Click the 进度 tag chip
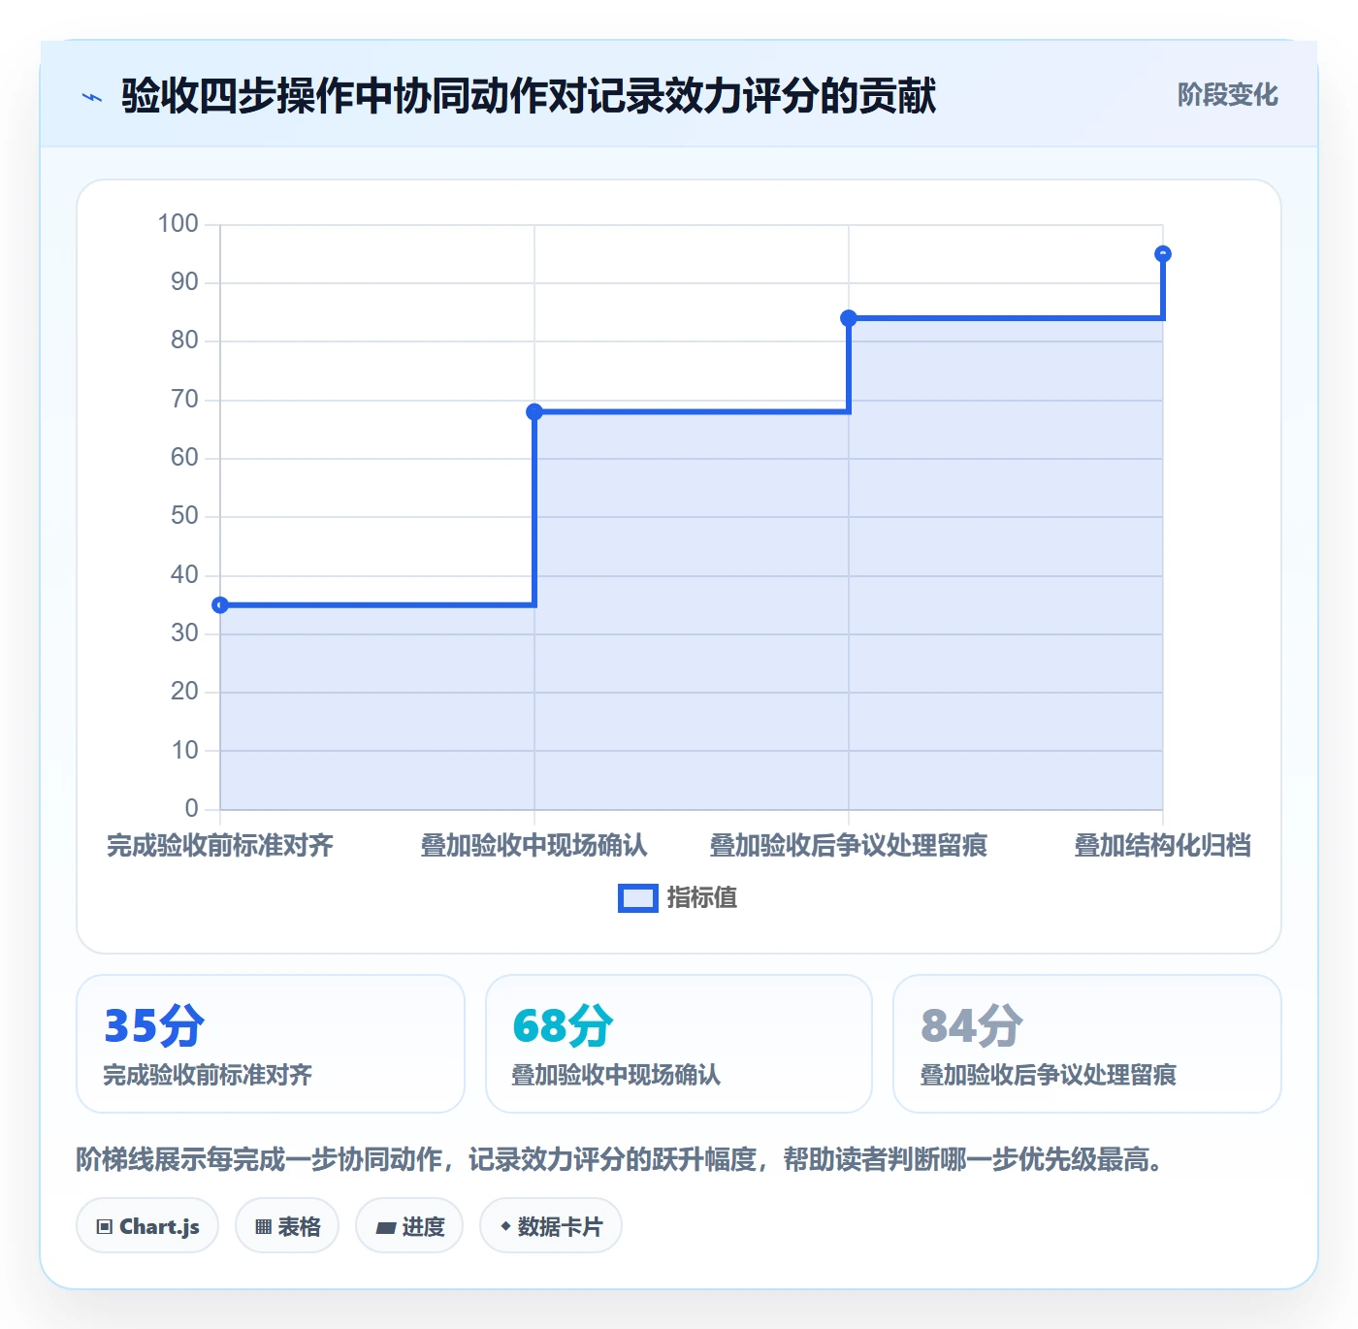This screenshot has height=1329, width=1358. (409, 1226)
